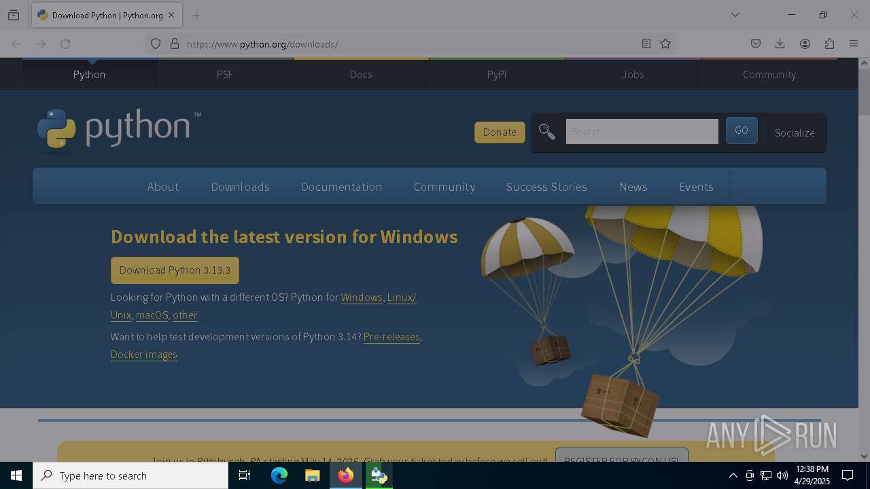This screenshot has height=489, width=870.
Task: Open the taskbar clock and date
Action: pyautogui.click(x=812, y=475)
